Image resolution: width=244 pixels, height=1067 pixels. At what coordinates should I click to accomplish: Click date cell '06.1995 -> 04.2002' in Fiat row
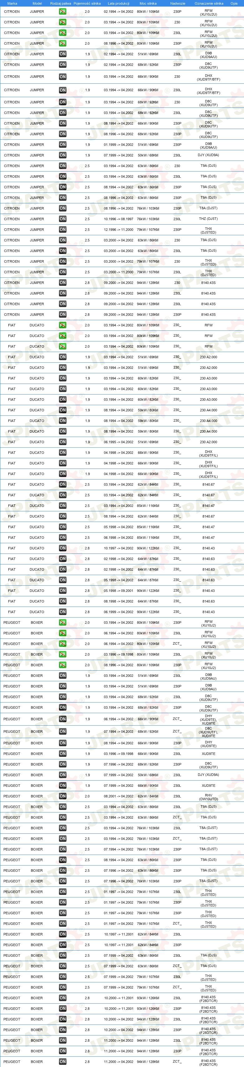point(119,442)
